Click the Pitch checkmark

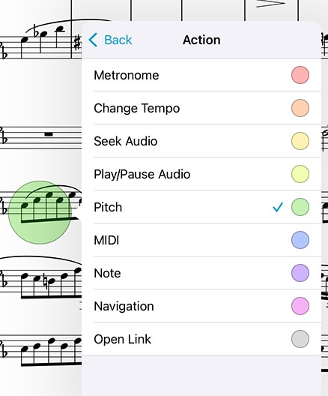tap(278, 207)
